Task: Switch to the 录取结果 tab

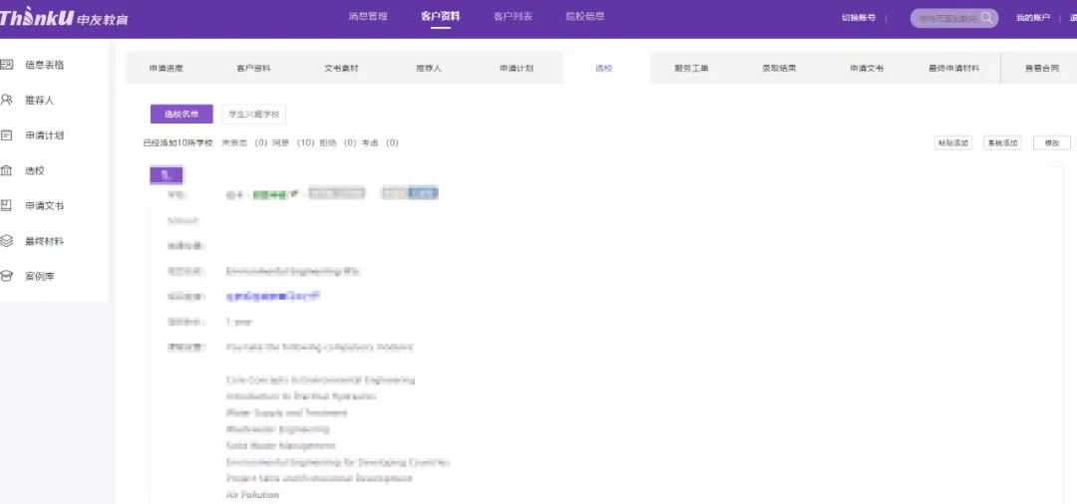Action: 779,69
